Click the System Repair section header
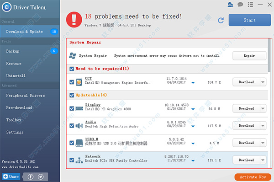Screen dimensions: 274x182 pos(85,43)
